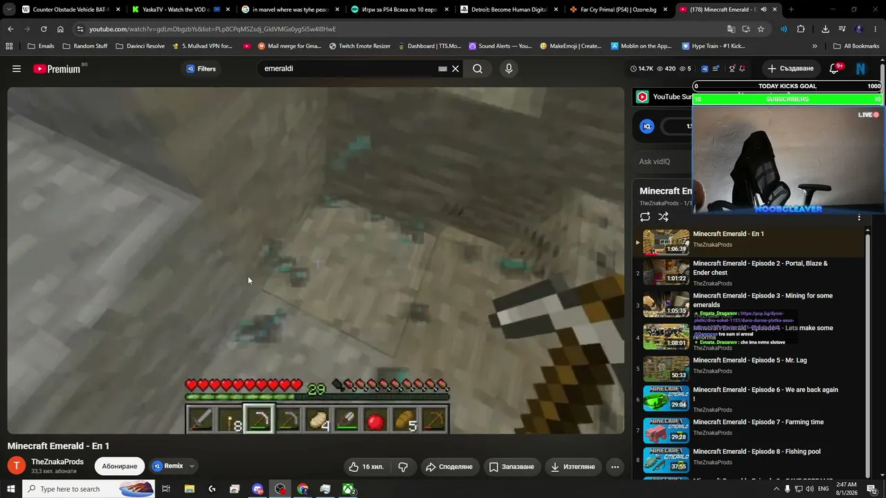
Task: Play Episode 7 - Farming time thumbnail
Action: coord(666,430)
